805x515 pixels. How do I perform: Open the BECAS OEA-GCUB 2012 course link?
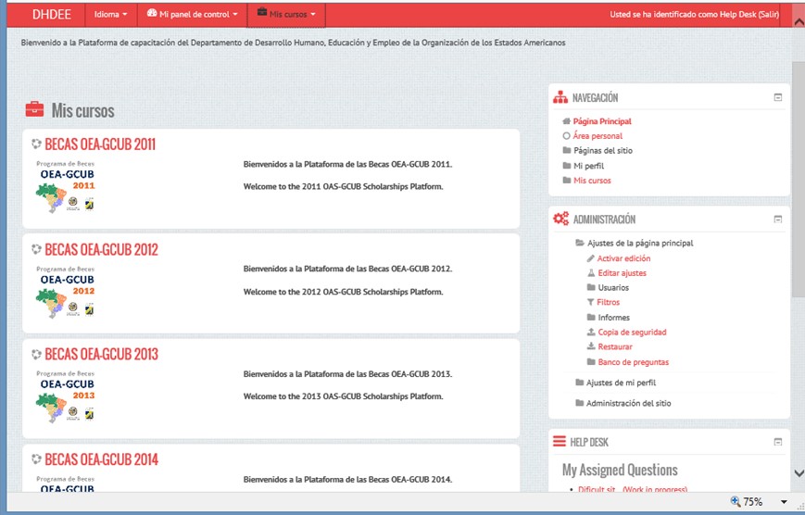101,250
